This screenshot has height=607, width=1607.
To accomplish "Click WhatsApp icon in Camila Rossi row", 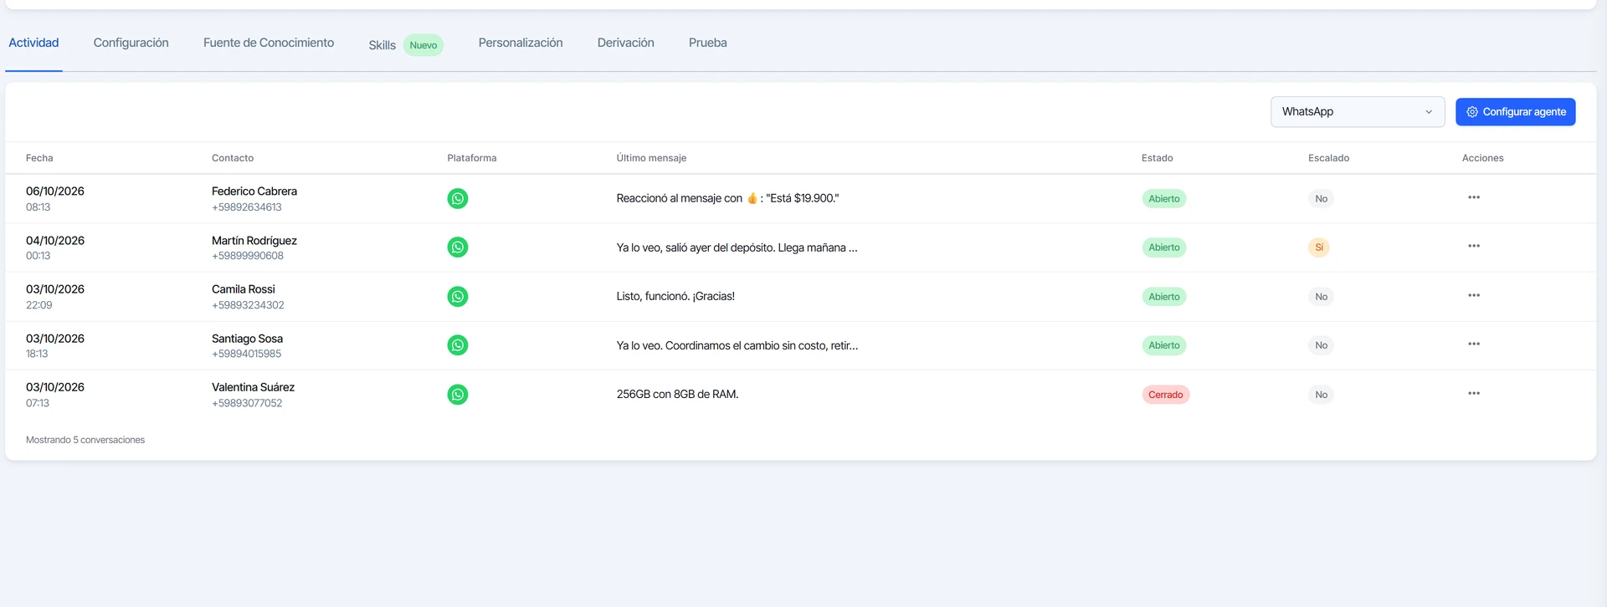I will (x=458, y=297).
